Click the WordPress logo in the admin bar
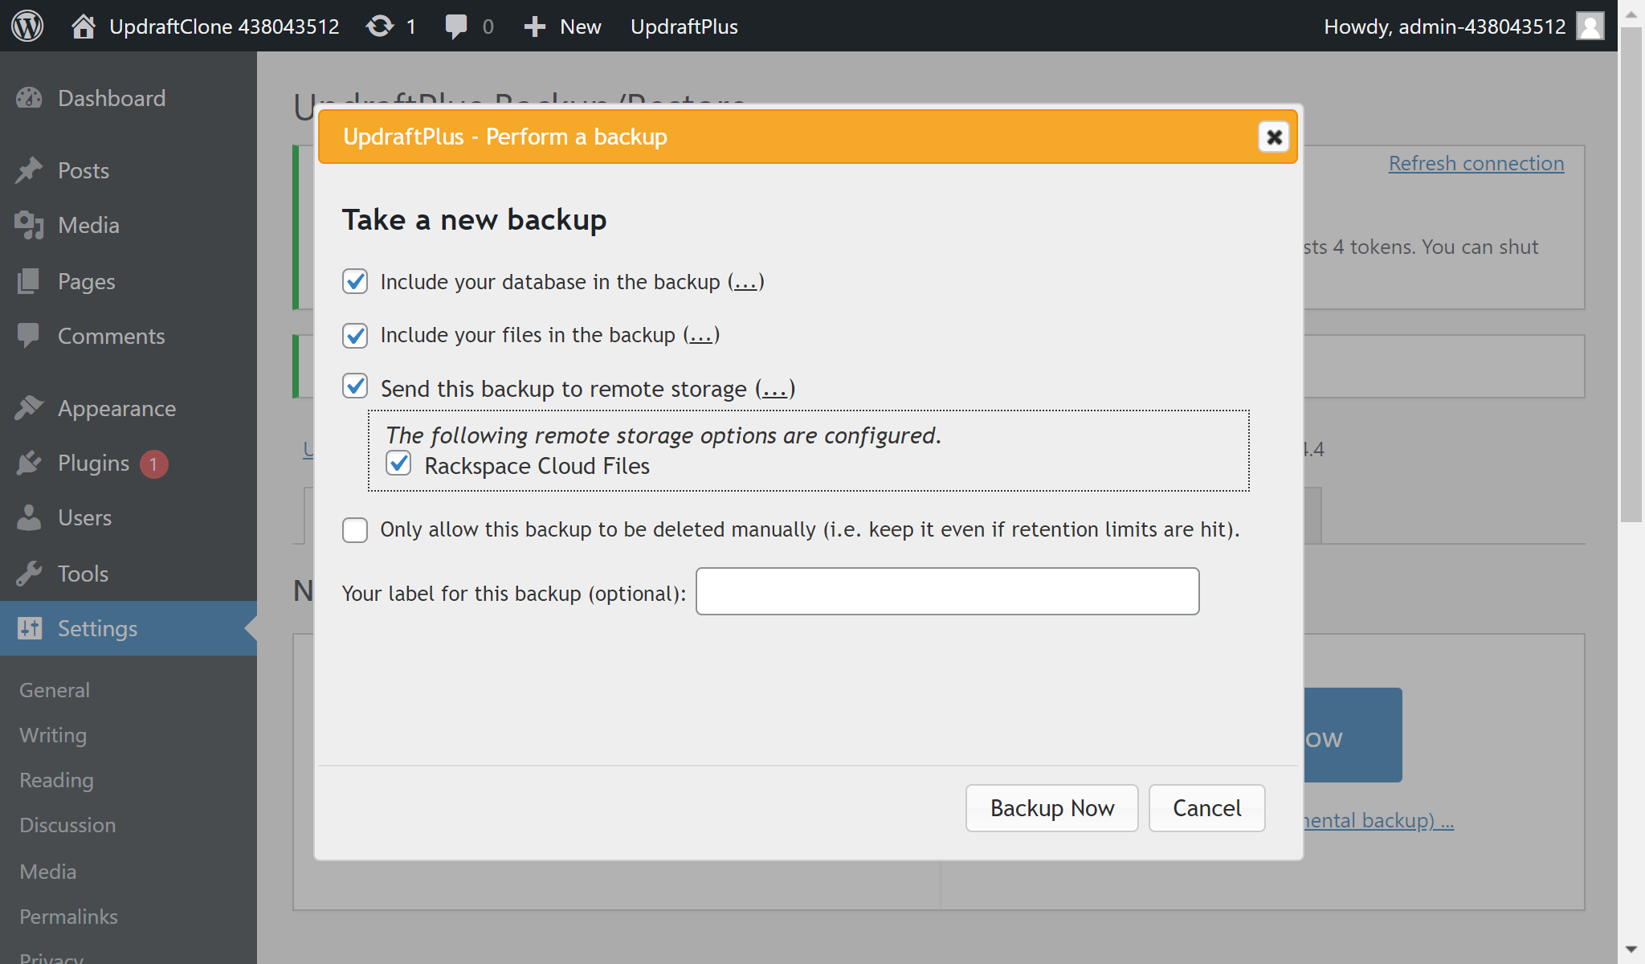The height and width of the screenshot is (964, 1645). pyautogui.click(x=29, y=26)
